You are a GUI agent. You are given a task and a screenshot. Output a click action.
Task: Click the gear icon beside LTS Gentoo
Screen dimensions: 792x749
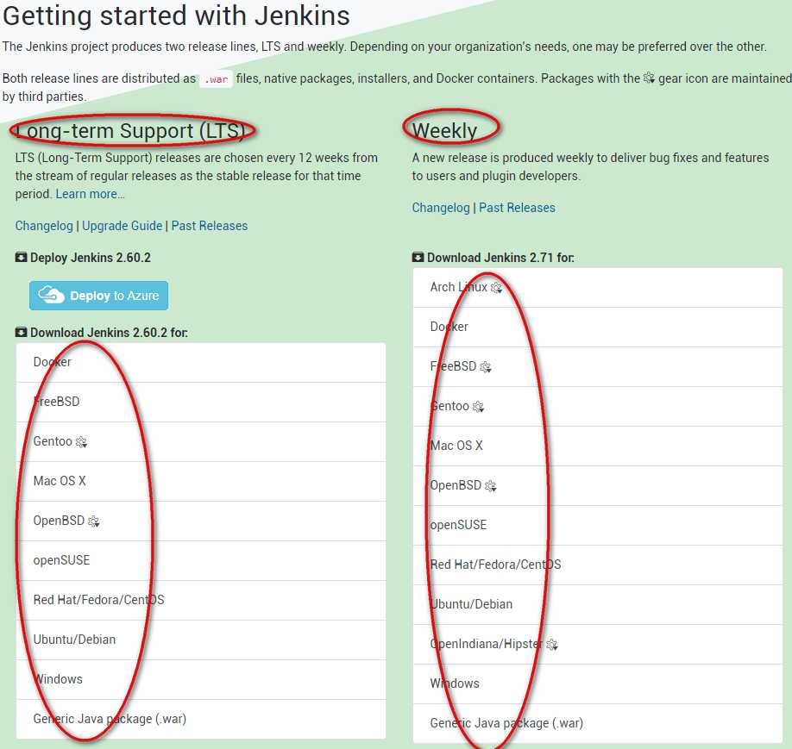(81, 442)
